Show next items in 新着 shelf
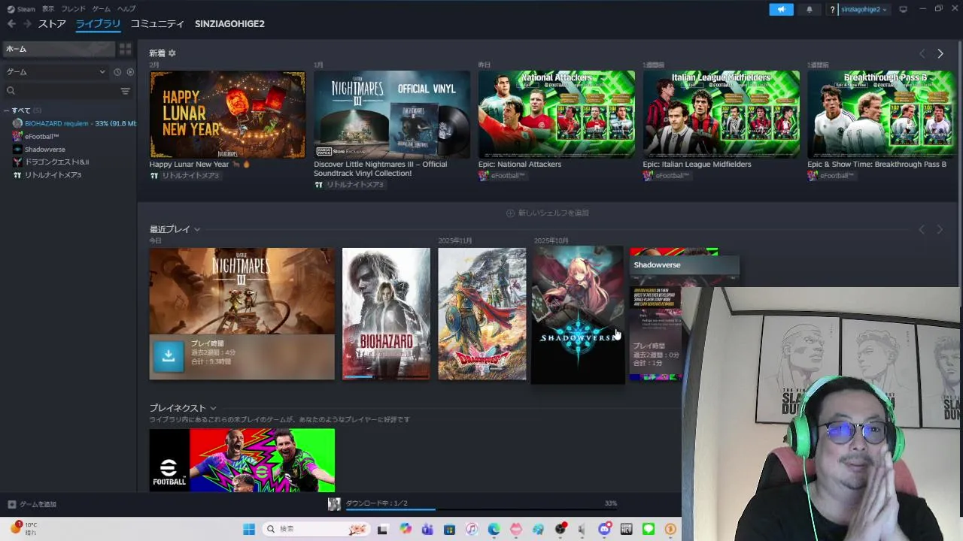The height and width of the screenshot is (541, 963). click(x=940, y=53)
